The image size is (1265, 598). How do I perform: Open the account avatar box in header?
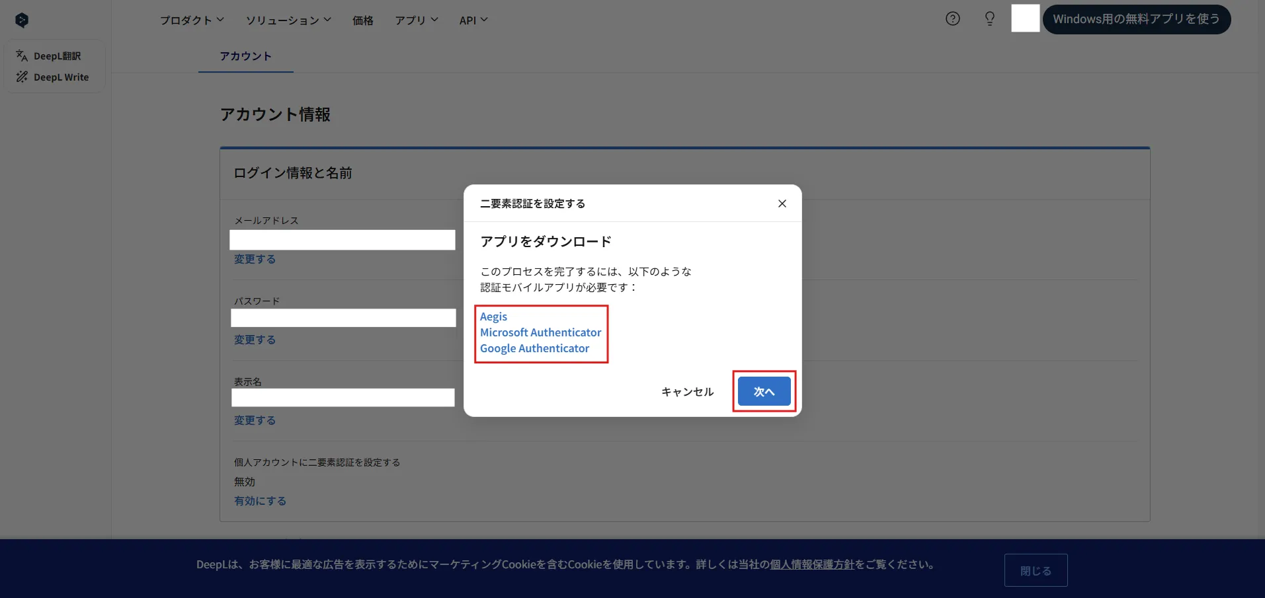(x=1026, y=19)
